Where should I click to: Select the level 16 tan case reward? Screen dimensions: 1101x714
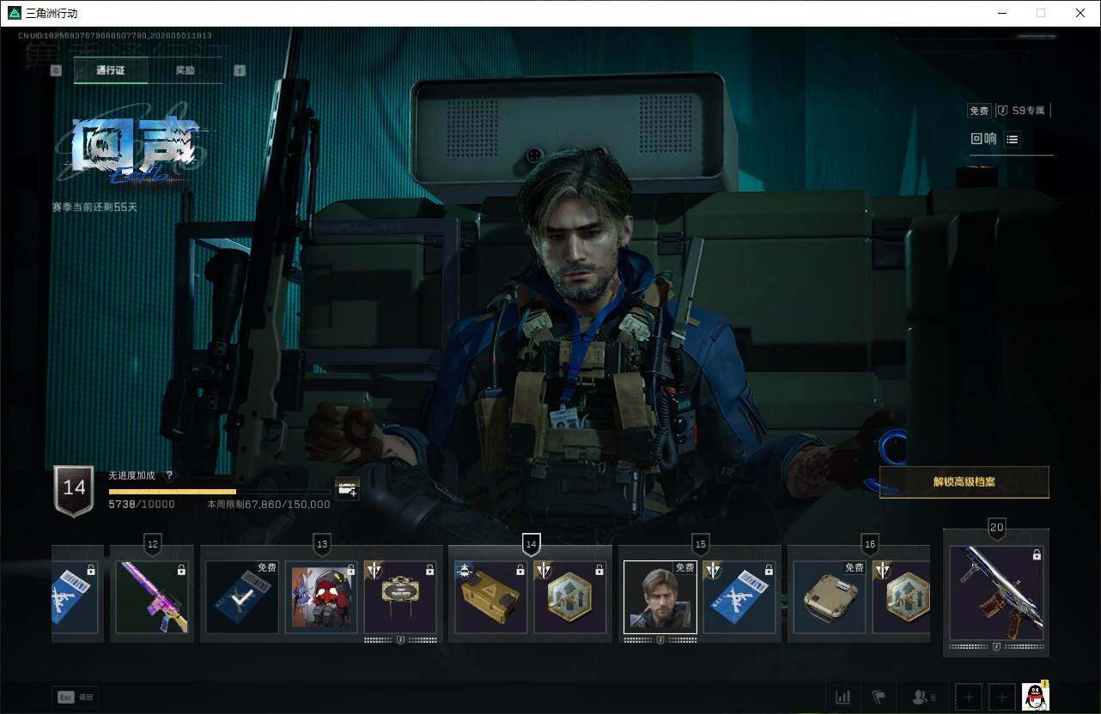830,597
